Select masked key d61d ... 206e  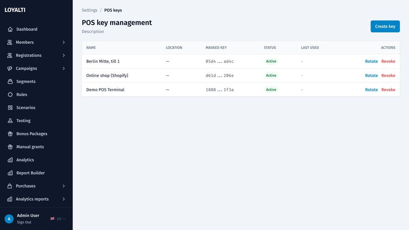[x=220, y=75]
